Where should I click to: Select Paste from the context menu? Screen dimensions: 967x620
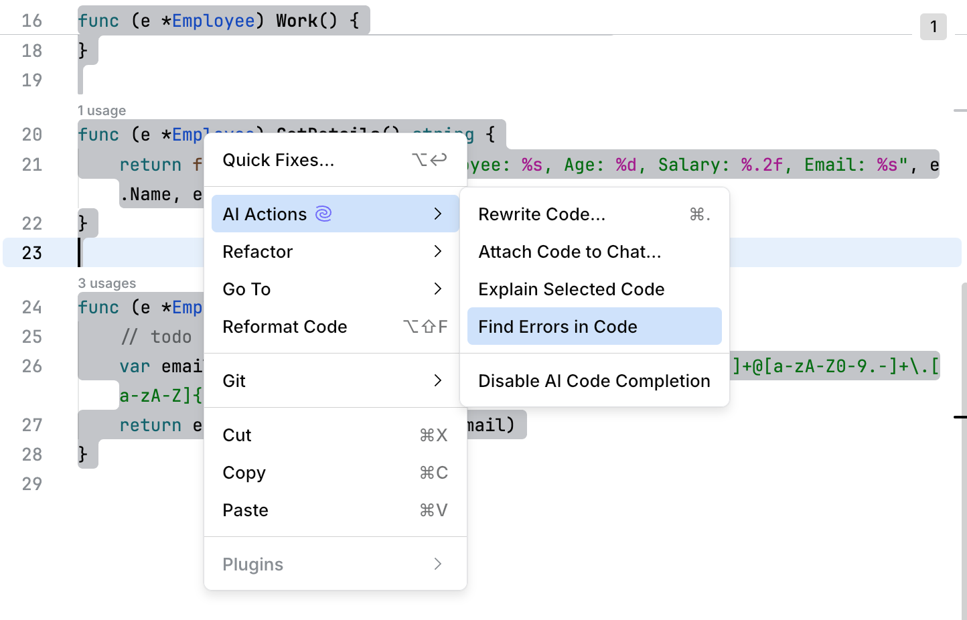(x=335, y=510)
